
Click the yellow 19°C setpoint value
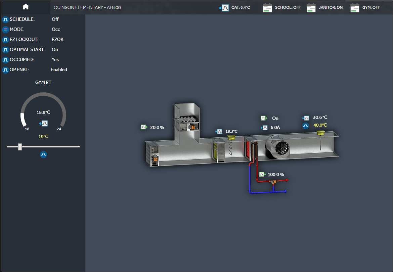pyautogui.click(x=43, y=136)
